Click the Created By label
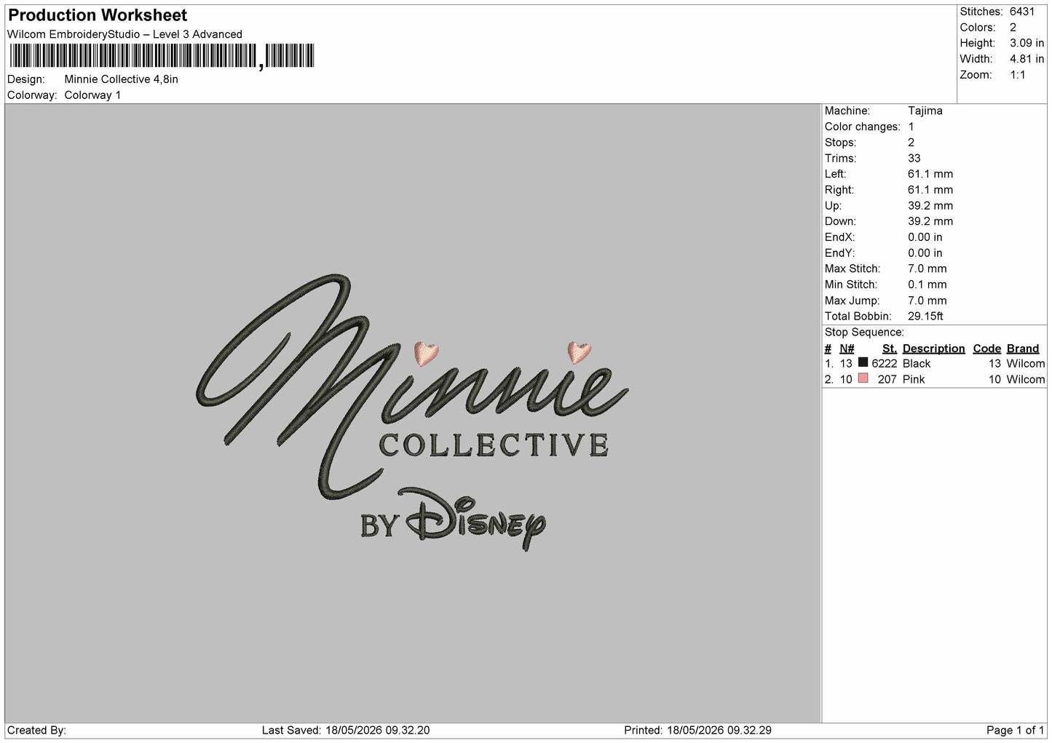Viewport: 1052px width, 743px height. pos(36,731)
